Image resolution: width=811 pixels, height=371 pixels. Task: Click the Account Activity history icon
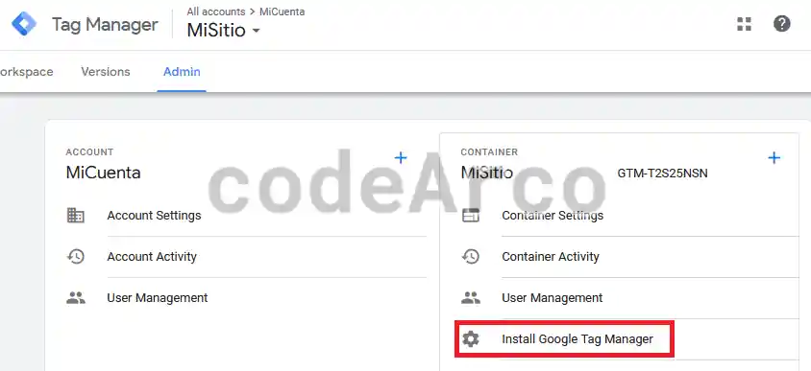point(76,257)
